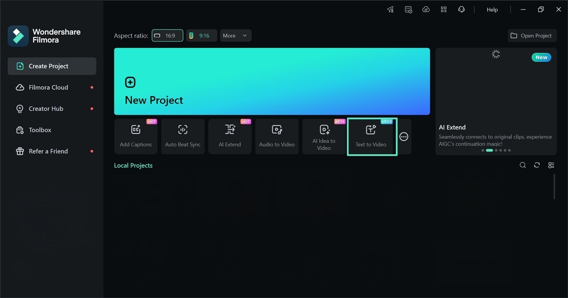568x298 pixels.
Task: Select 9:16 aspect ratio
Action: pyautogui.click(x=201, y=36)
